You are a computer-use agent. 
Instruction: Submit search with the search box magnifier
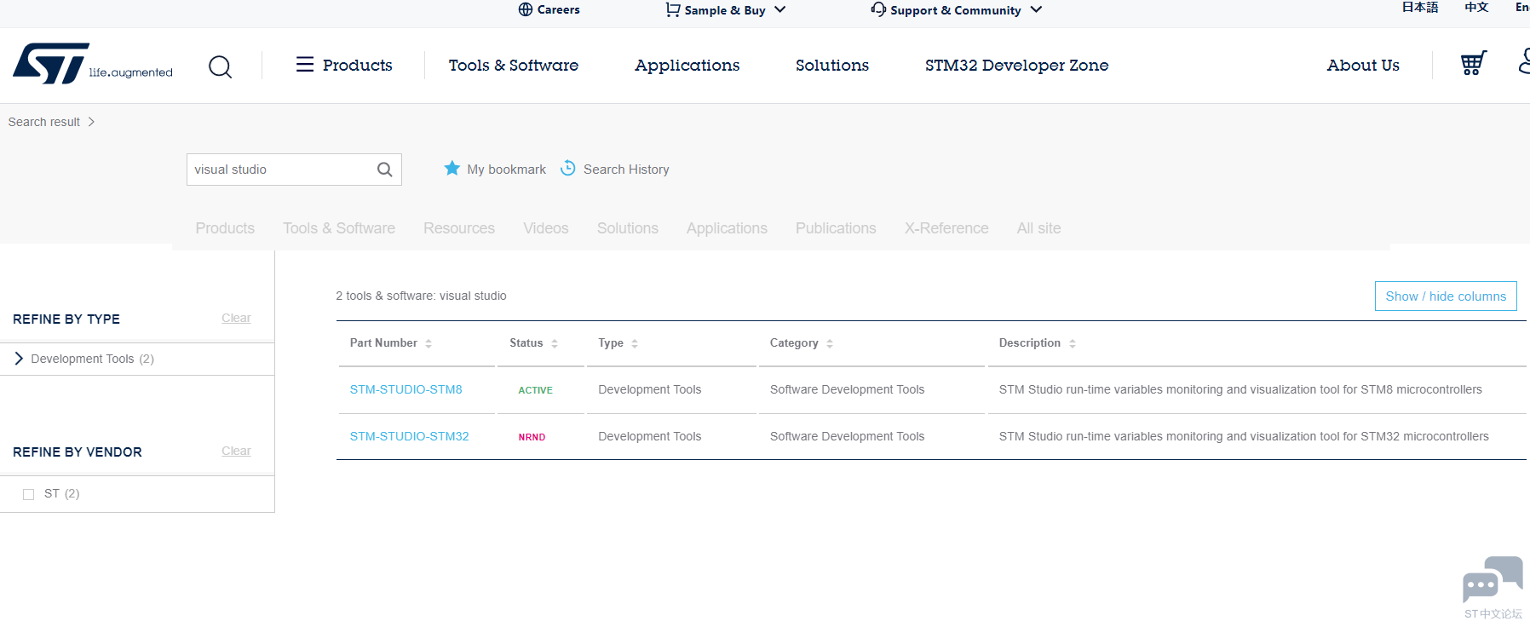pyautogui.click(x=385, y=170)
